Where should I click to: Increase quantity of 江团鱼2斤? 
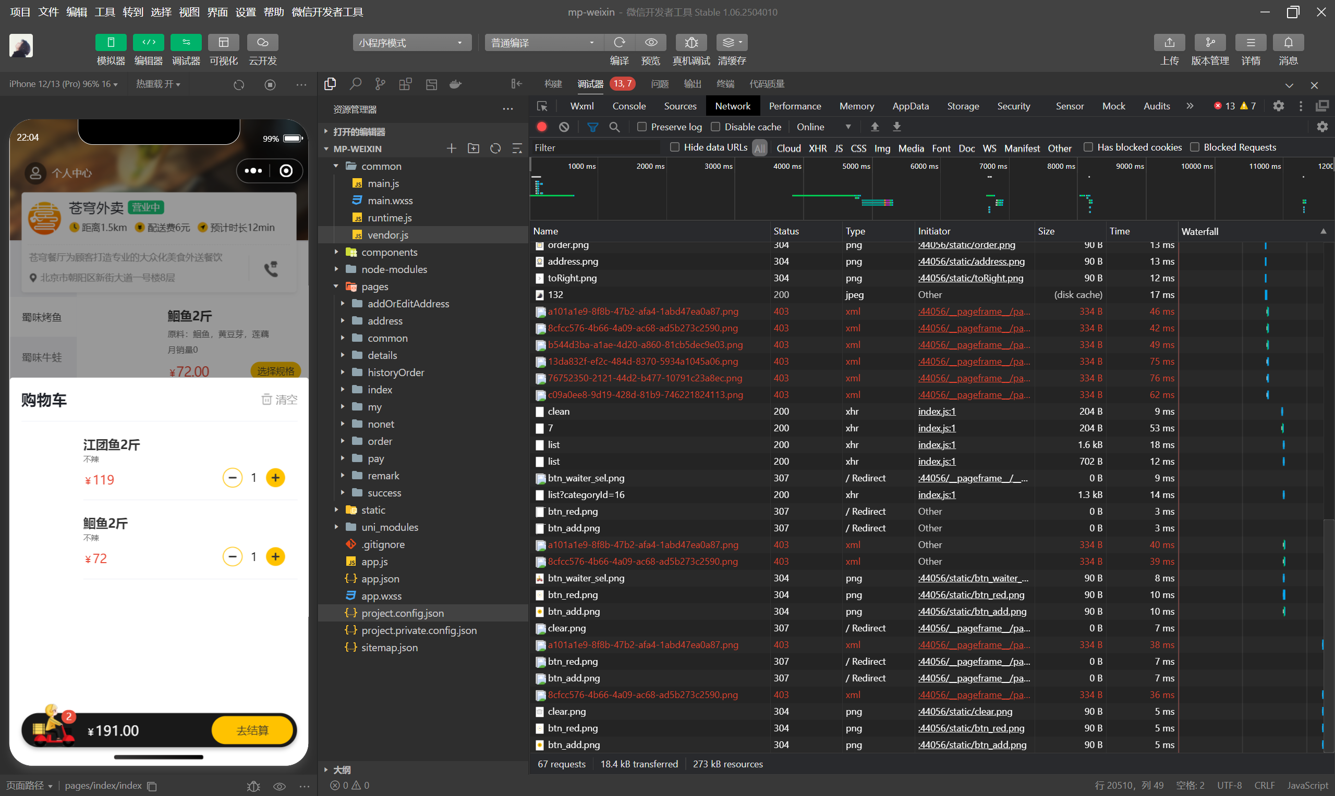click(275, 477)
